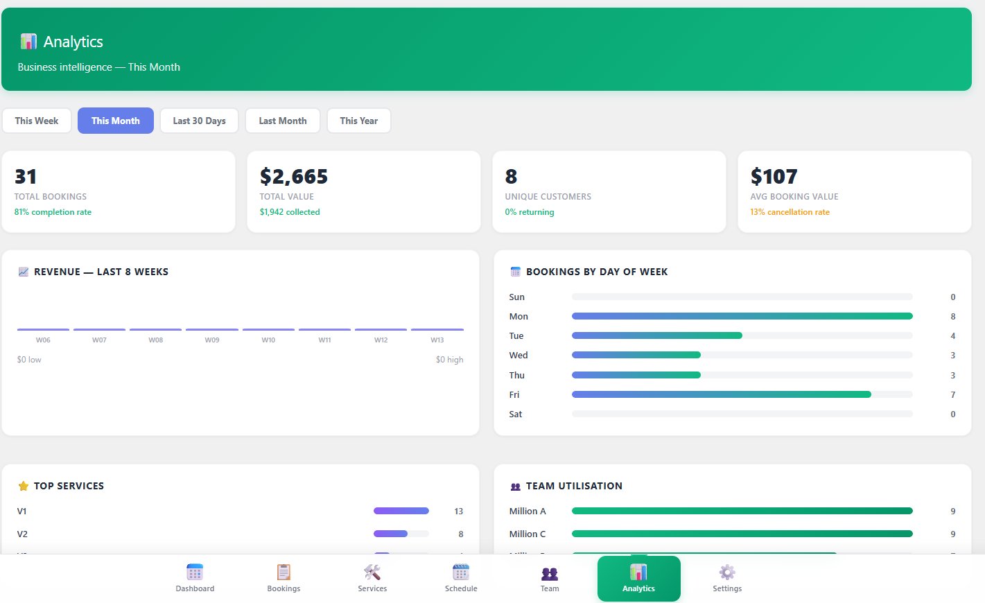Click the star icon next to 'Top Services'
985x603 pixels.
[x=24, y=486]
